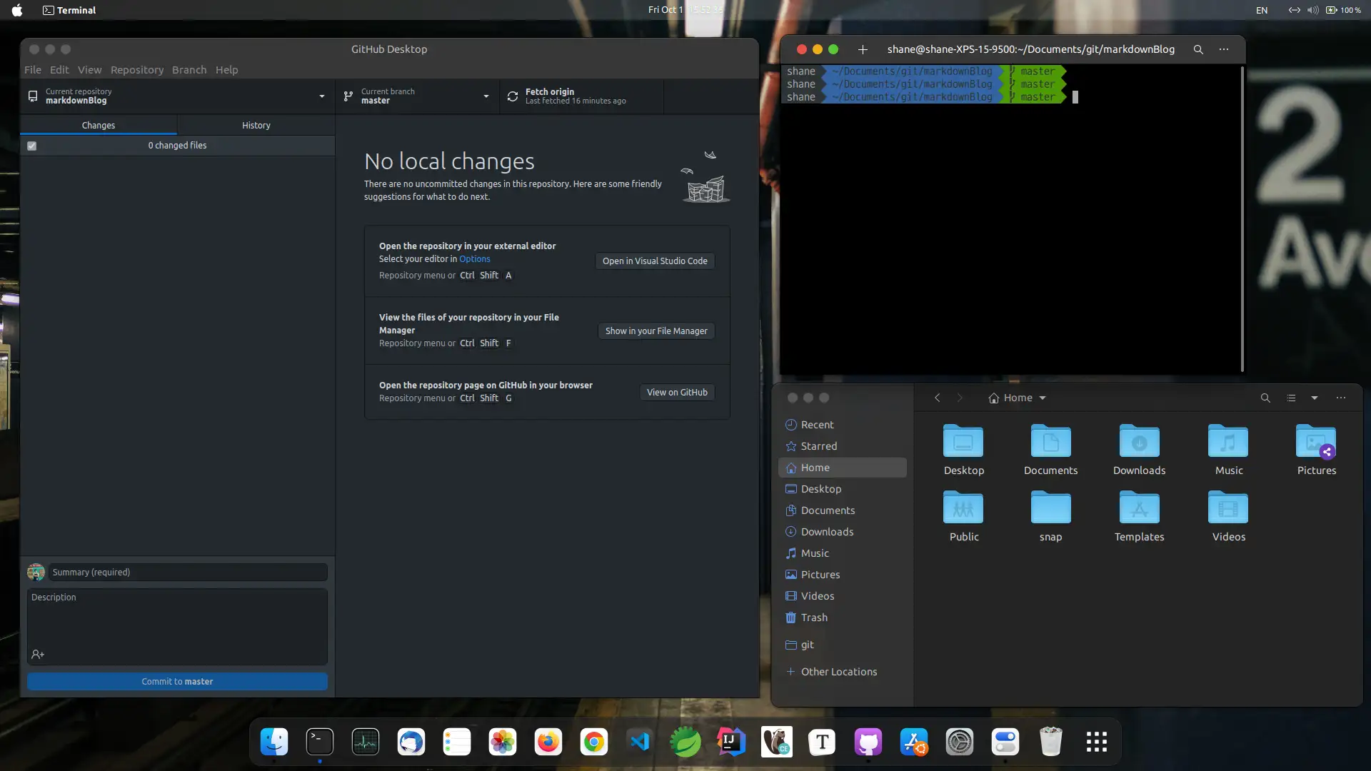Click the add co-authors icon in Description

38,655
